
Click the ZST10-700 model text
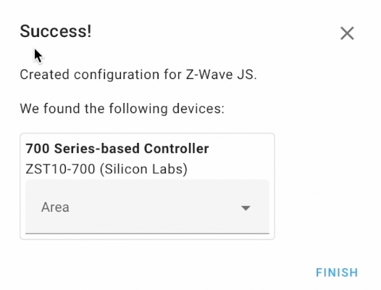pos(60,169)
